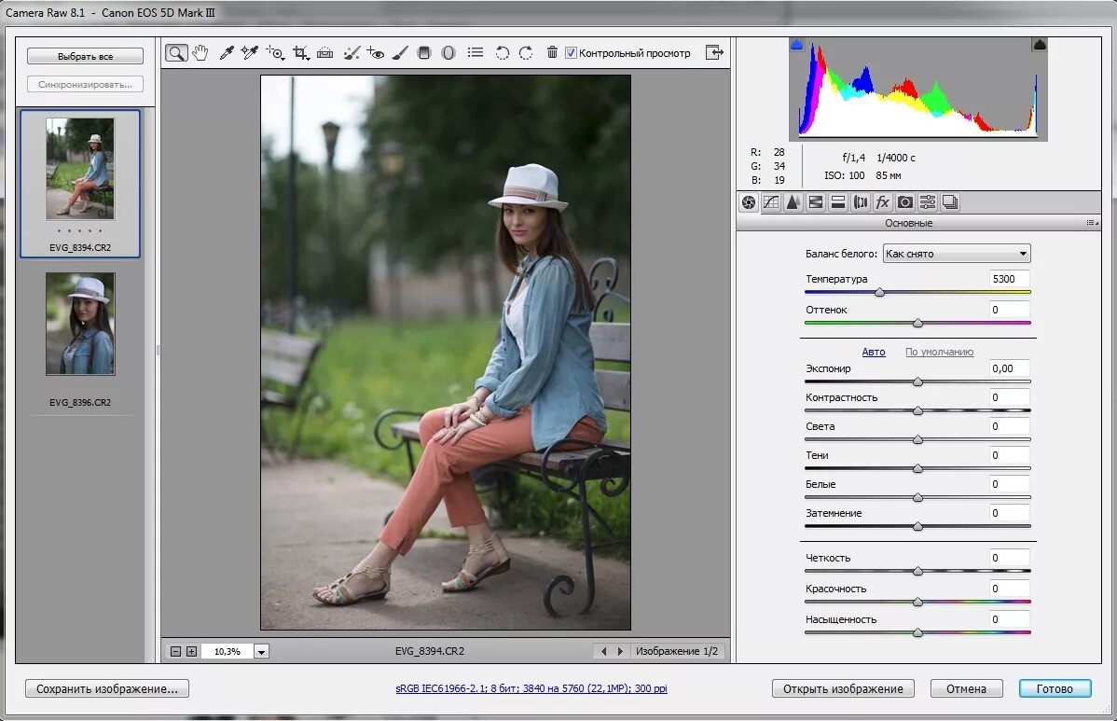The image size is (1117, 721).
Task: Open the Основные panel options menu
Action: pyautogui.click(x=1090, y=223)
